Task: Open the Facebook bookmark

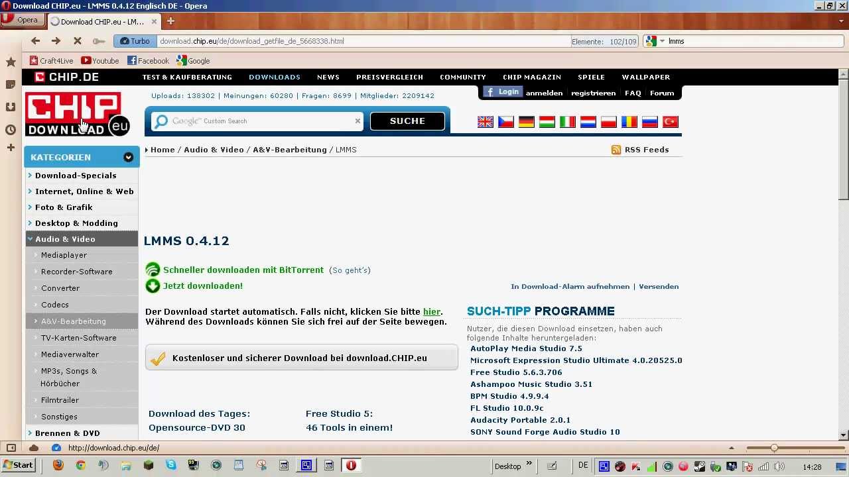Action: [148, 60]
